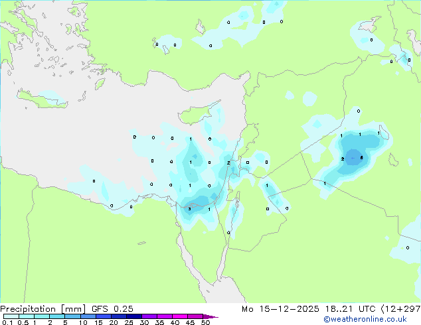
Task: Click the '6' peak precipitation value over Iraq
Action: (x=361, y=158)
